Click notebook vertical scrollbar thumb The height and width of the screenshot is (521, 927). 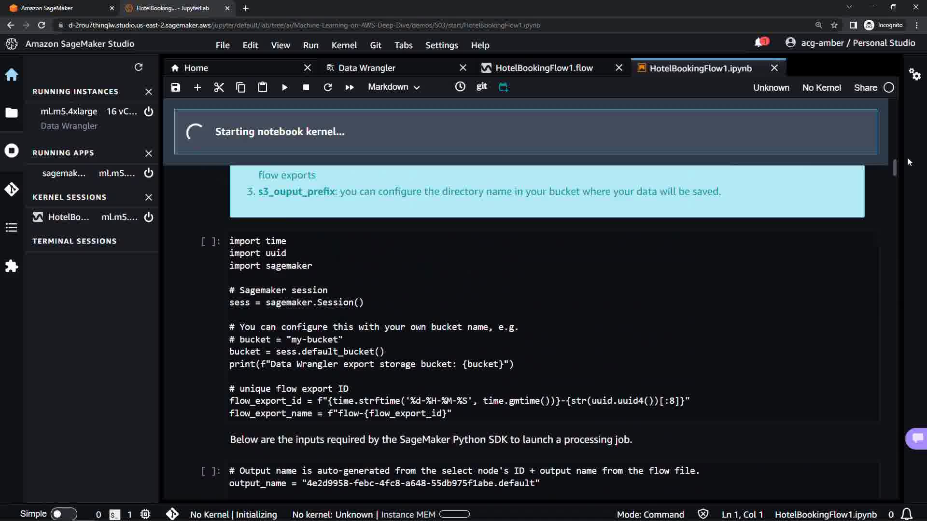pos(894,167)
